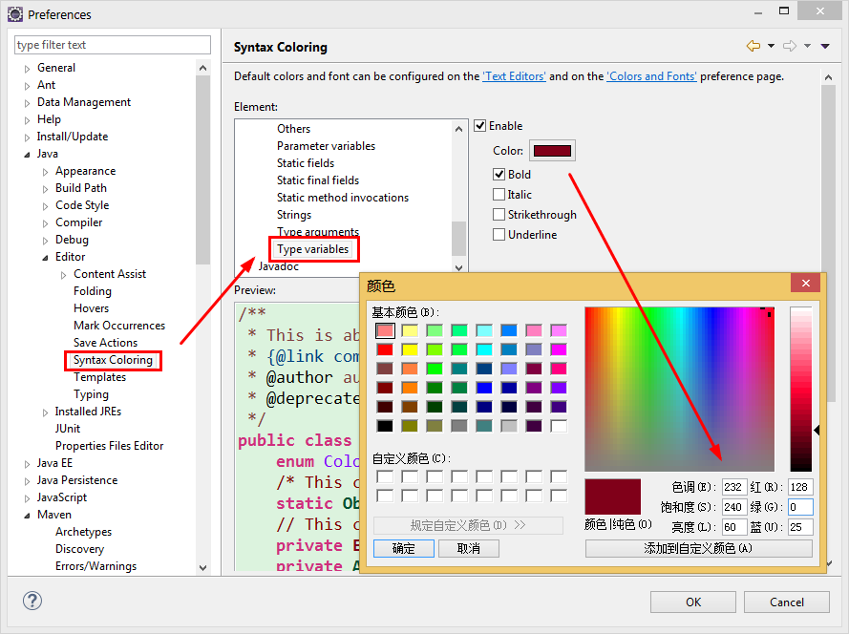This screenshot has height=634, width=849.
Task: Pick the white basic color swatch
Action: coord(559,426)
